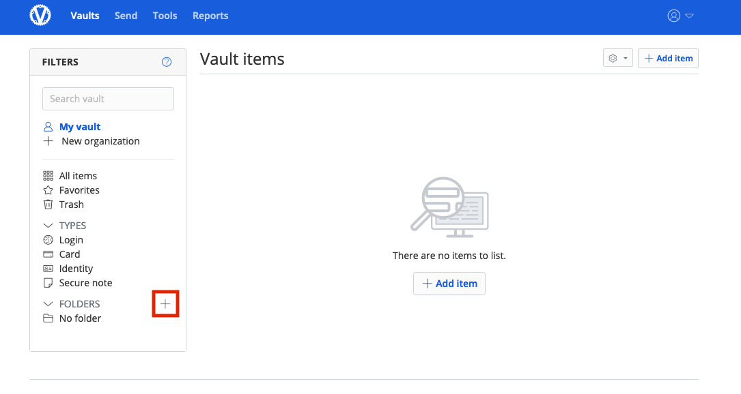Switch to the Send tab
Screen dimensions: 741x394
tap(126, 16)
